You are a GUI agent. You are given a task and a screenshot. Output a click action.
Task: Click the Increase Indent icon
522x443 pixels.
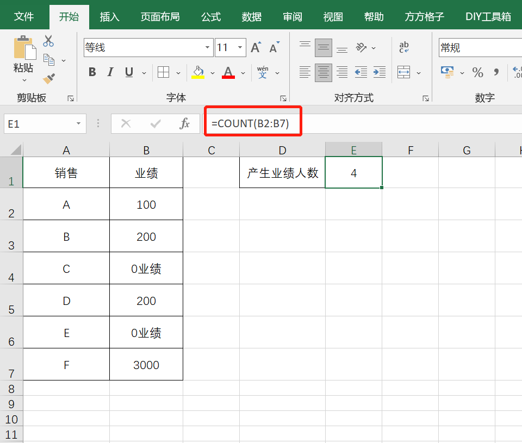[379, 72]
